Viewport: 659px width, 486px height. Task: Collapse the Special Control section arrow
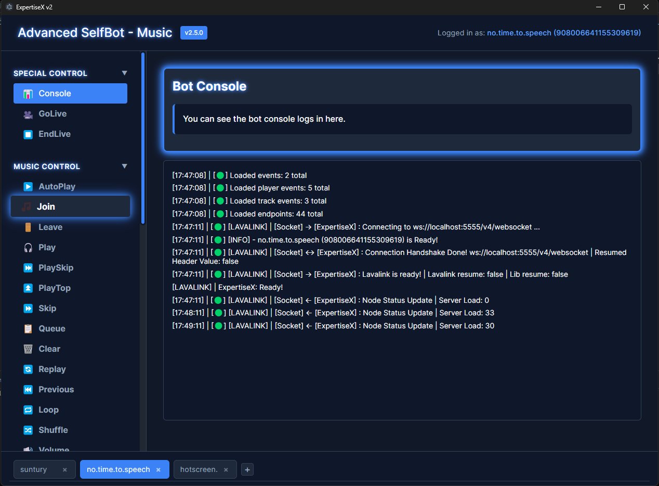point(124,73)
